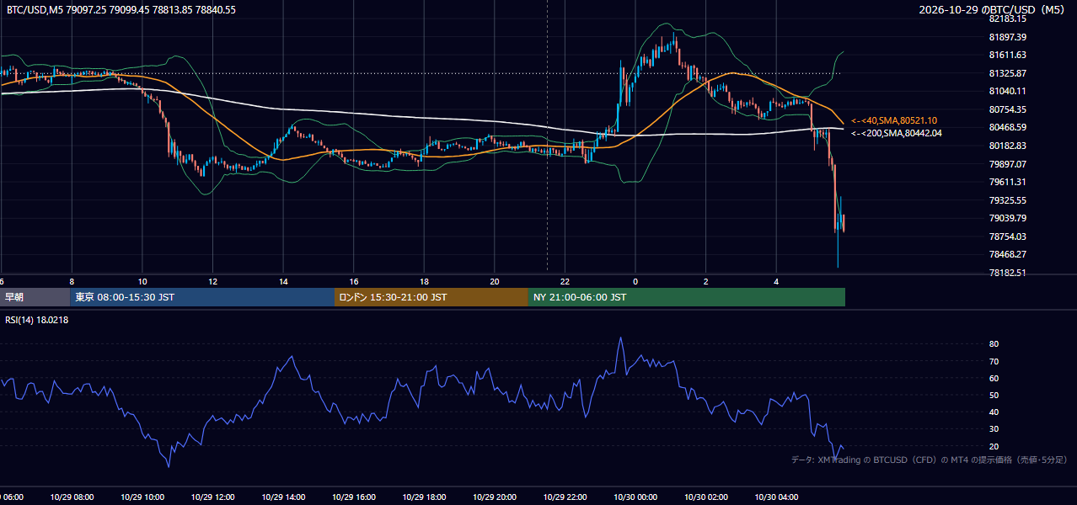Click the 10/30 02:00 time label
The height and width of the screenshot is (505, 1077).
pyautogui.click(x=705, y=497)
